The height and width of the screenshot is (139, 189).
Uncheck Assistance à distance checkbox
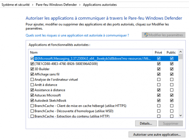point(32,90)
